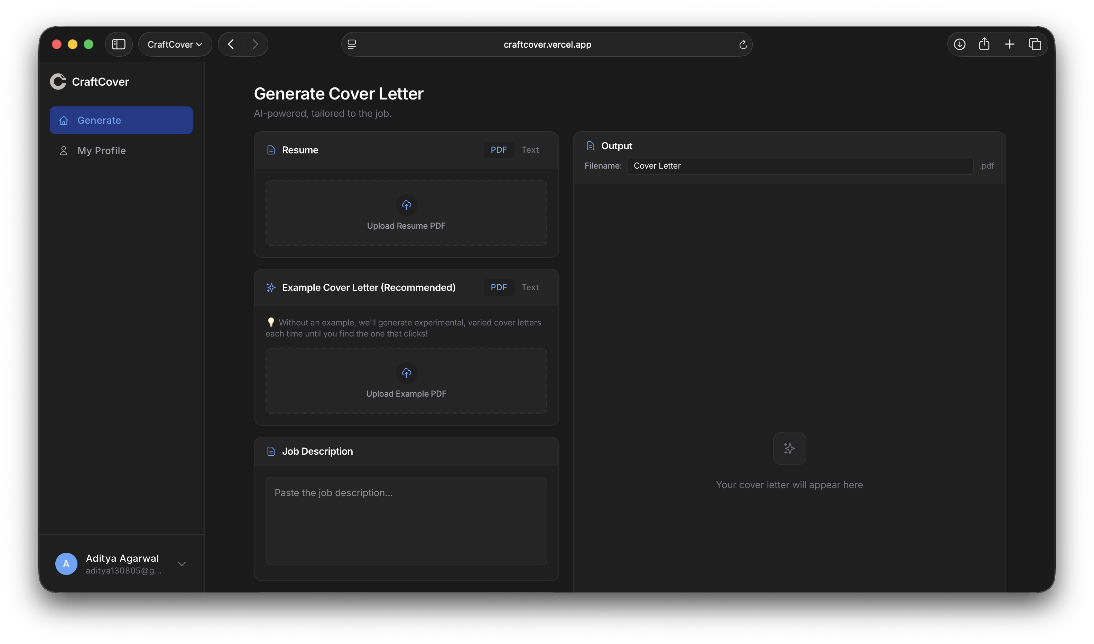The width and height of the screenshot is (1094, 644).
Task: Switch Resume input to Text mode
Action: [x=530, y=150]
